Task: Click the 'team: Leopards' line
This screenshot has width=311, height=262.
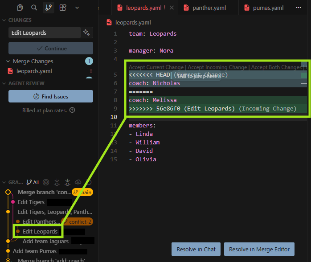Action: [x=152, y=34]
